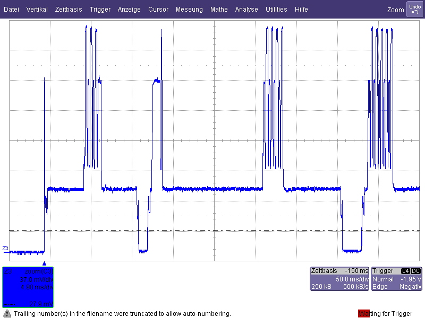
Task: Click the Waiting for Trigger status
Action: [x=385, y=314]
